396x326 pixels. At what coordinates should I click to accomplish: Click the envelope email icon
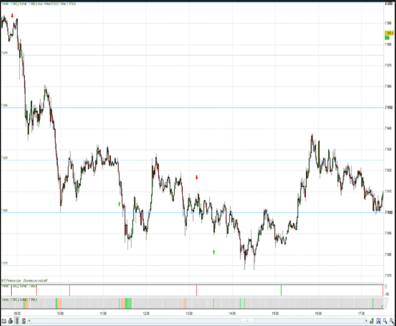point(4,321)
